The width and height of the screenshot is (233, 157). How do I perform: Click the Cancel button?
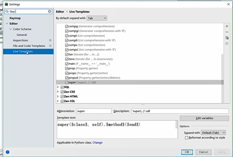(204, 152)
